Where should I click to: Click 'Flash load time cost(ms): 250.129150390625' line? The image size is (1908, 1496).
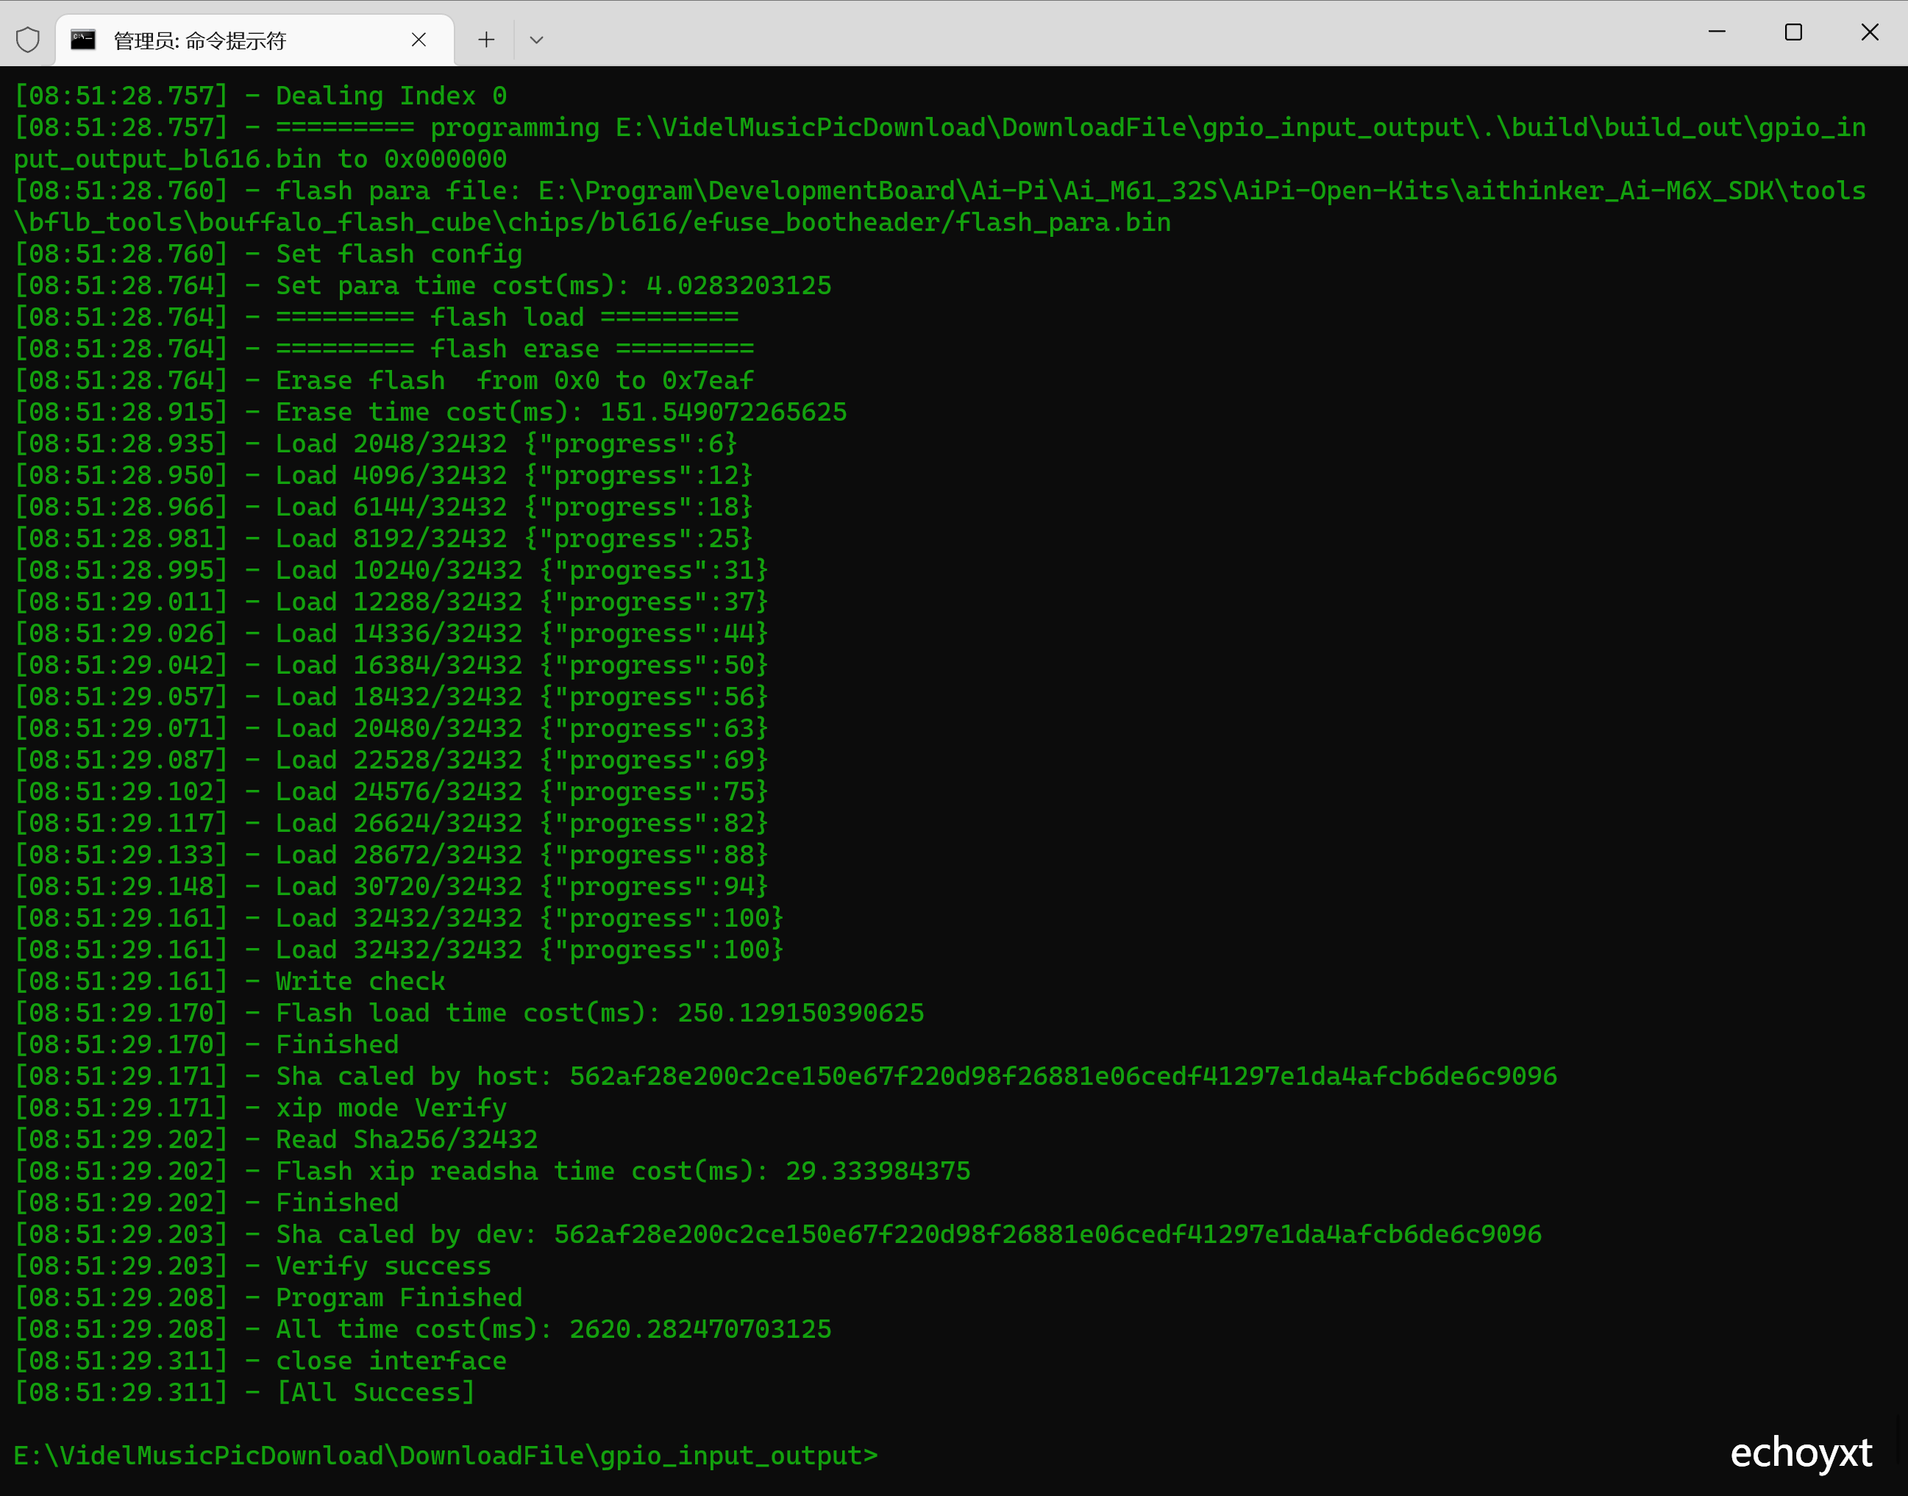tap(469, 1013)
